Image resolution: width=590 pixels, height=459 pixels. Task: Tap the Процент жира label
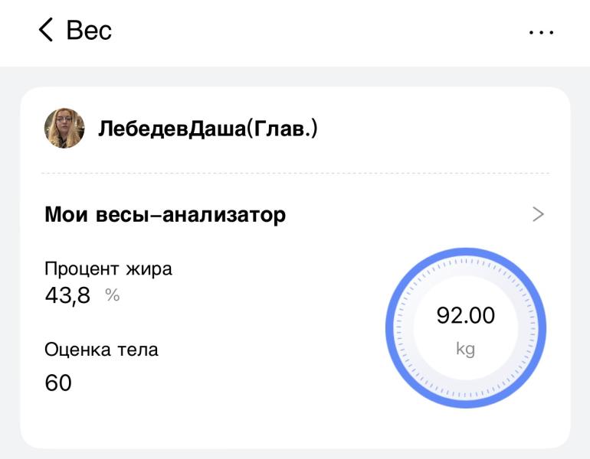click(108, 269)
